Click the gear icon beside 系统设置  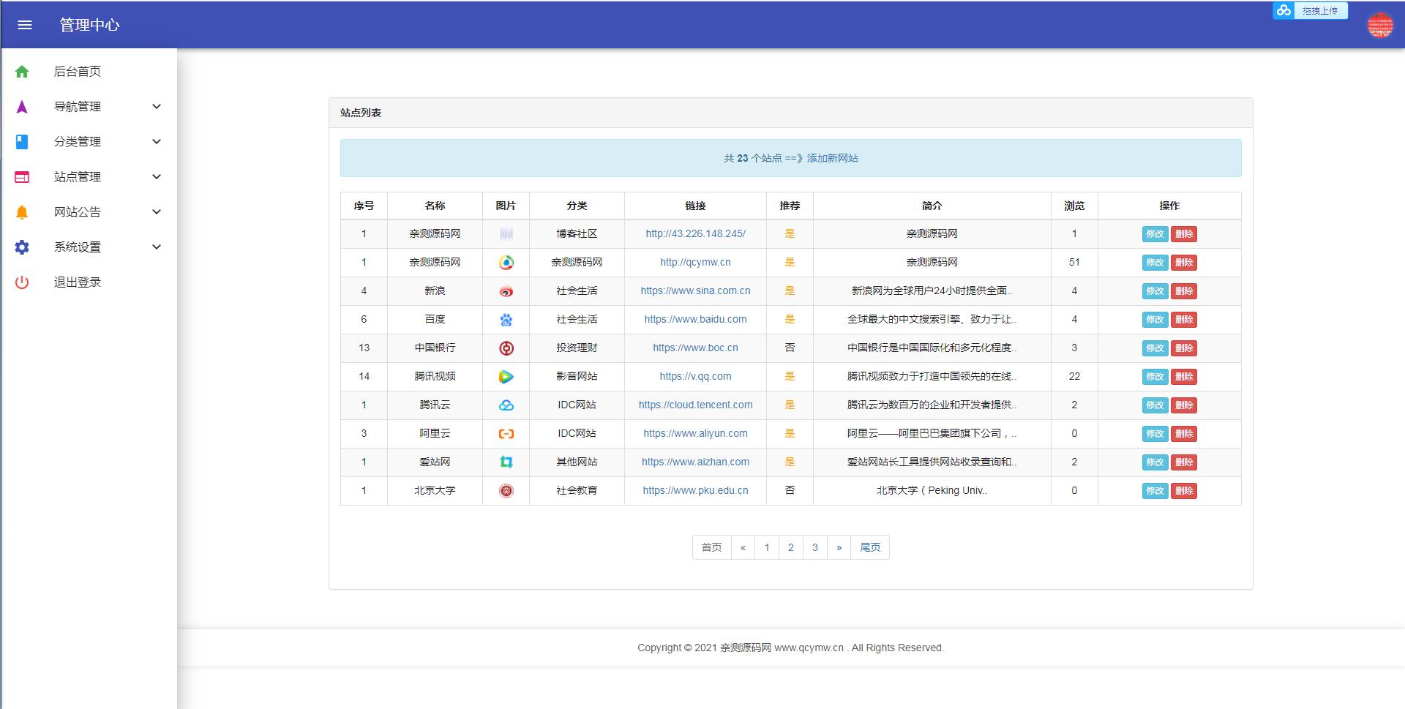[x=21, y=247]
